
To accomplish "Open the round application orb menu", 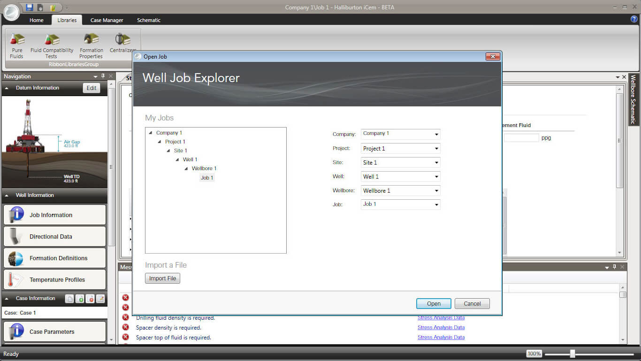I will (x=11, y=12).
